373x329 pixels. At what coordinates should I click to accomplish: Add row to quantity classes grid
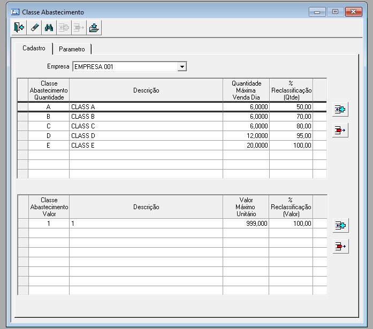[340, 110]
